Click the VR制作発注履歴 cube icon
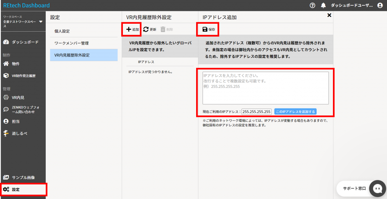 pos(6,76)
